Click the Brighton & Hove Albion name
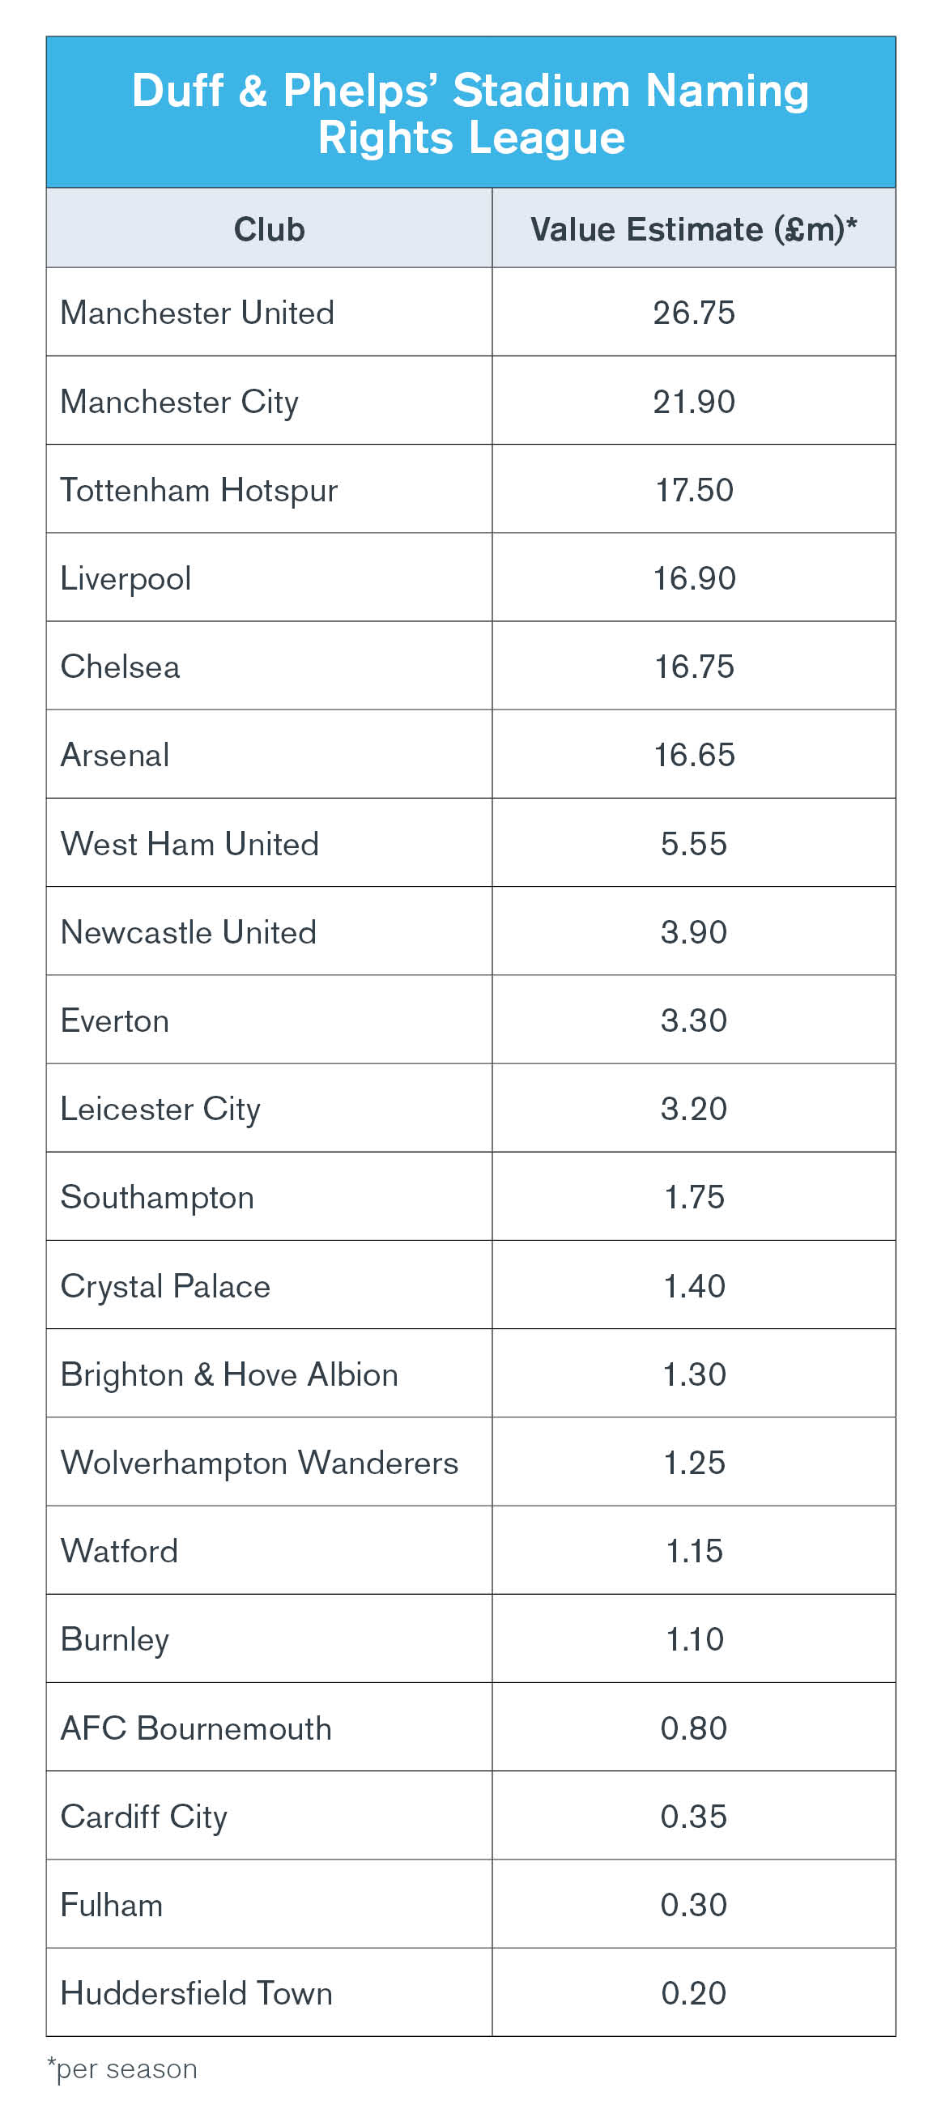Image resolution: width=945 pixels, height=2126 pixels. 229,1375
